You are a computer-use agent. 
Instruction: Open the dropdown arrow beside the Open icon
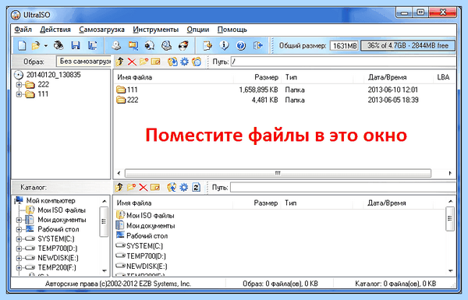(46, 46)
